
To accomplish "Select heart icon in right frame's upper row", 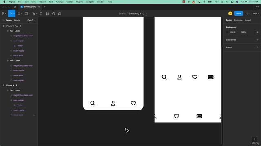I will [x=195, y=77].
